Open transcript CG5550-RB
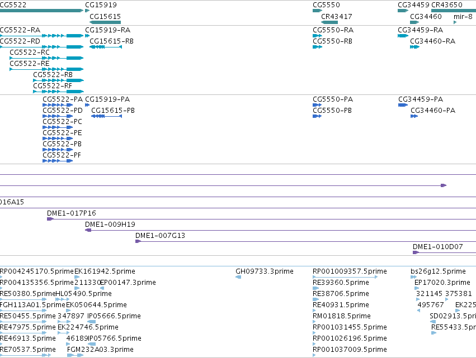 tap(332, 41)
